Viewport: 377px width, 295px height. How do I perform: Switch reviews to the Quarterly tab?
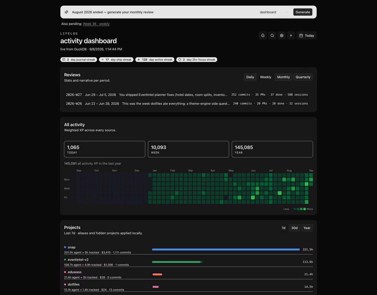(303, 77)
